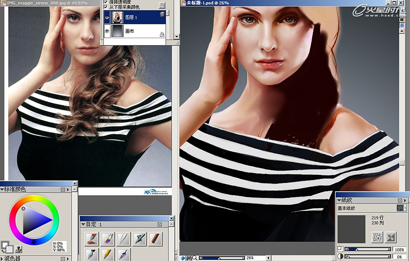
Task: Select the multicolor paintbrush icon
Action: point(108,239)
